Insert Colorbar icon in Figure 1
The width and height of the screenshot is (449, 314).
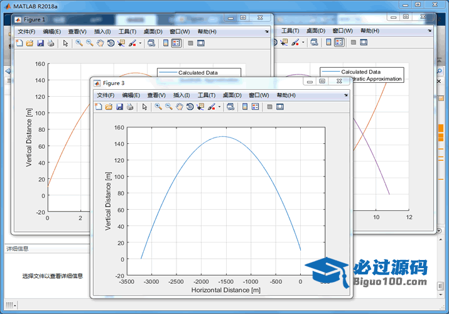point(166,43)
